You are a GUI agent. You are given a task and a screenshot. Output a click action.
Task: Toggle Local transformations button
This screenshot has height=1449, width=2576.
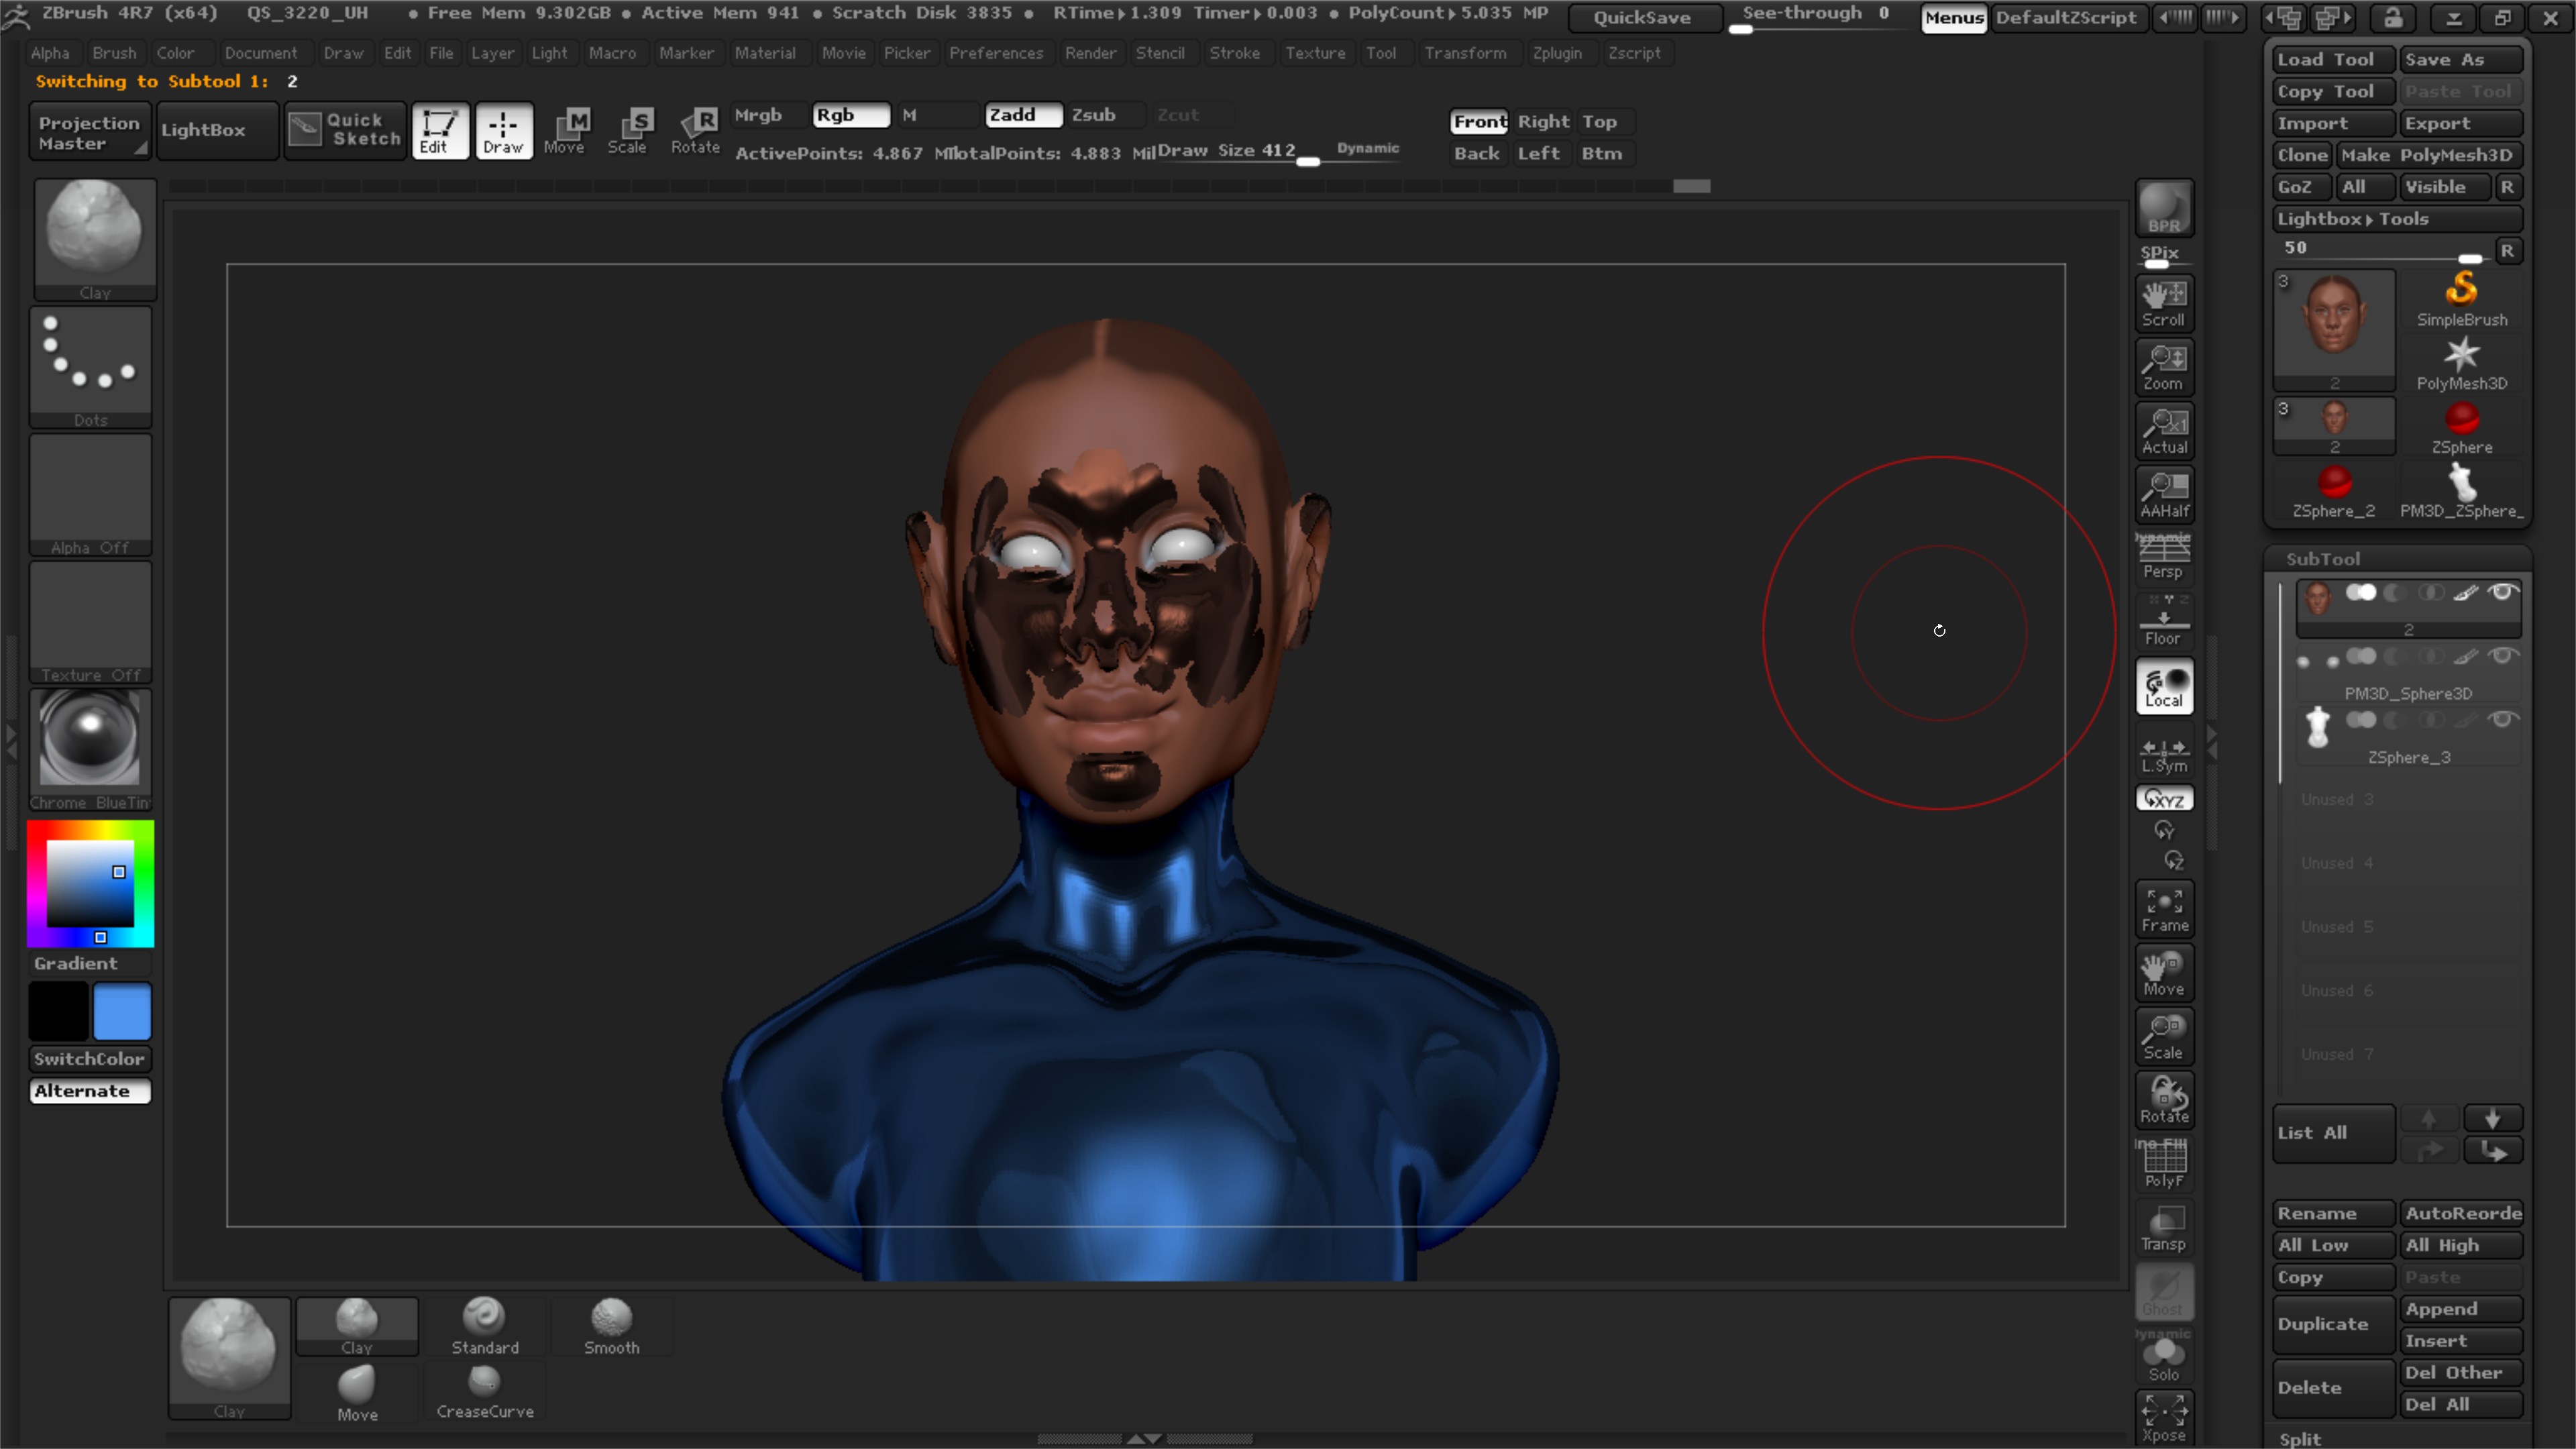pos(2164,686)
